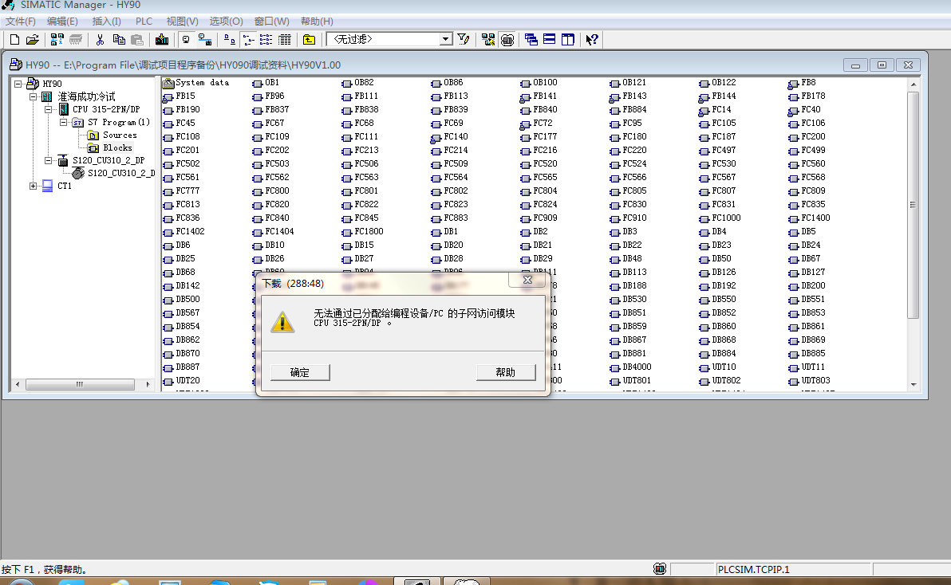Viewport: 951px width, 585px height.
Task: Switch to Details view icon
Action: tap(285, 39)
